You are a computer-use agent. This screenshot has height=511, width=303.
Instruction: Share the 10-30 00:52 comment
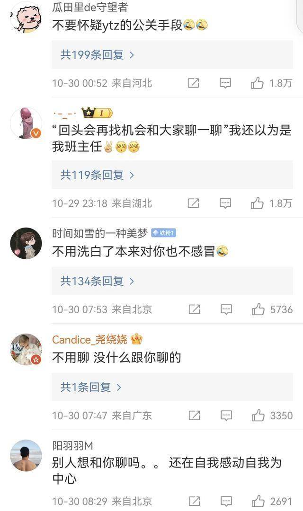[x=194, y=83]
